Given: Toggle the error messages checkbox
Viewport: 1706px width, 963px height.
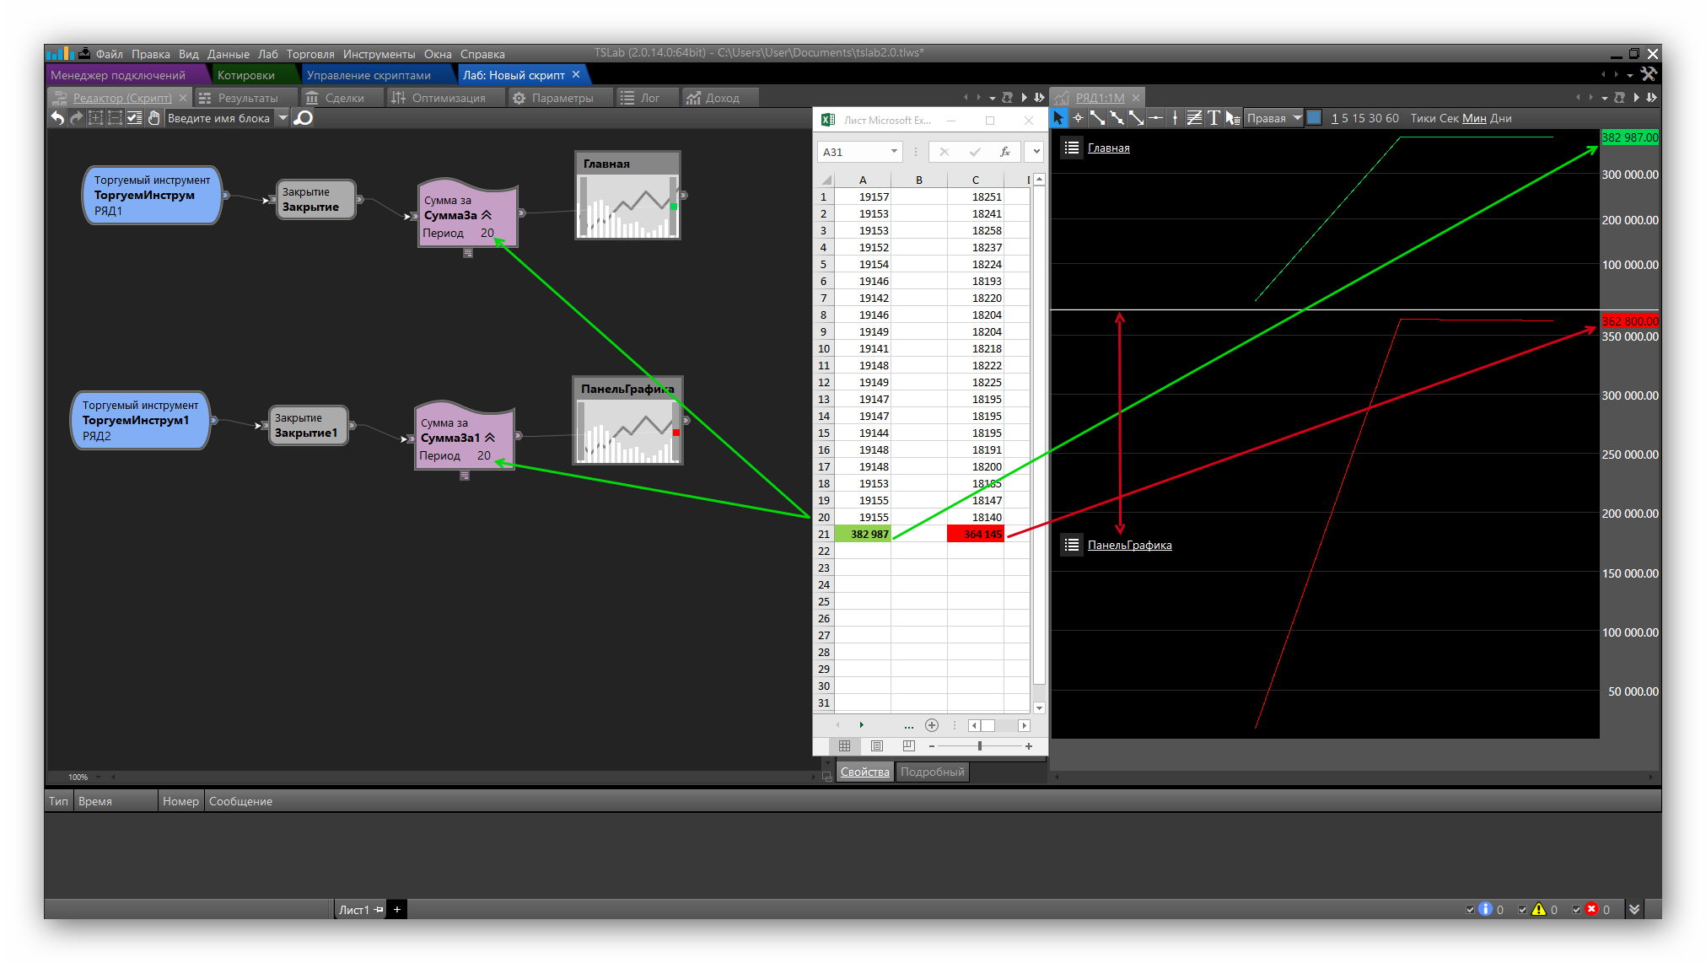Looking at the screenshot, I should click(1576, 910).
